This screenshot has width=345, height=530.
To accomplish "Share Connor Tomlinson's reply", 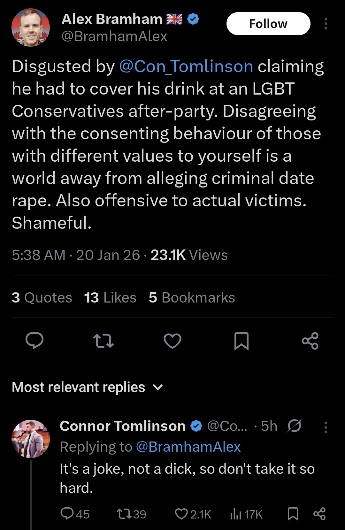I will 319,514.
